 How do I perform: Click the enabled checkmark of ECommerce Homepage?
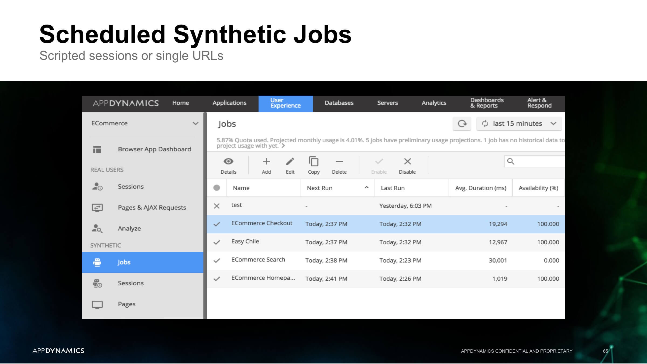pyautogui.click(x=217, y=279)
